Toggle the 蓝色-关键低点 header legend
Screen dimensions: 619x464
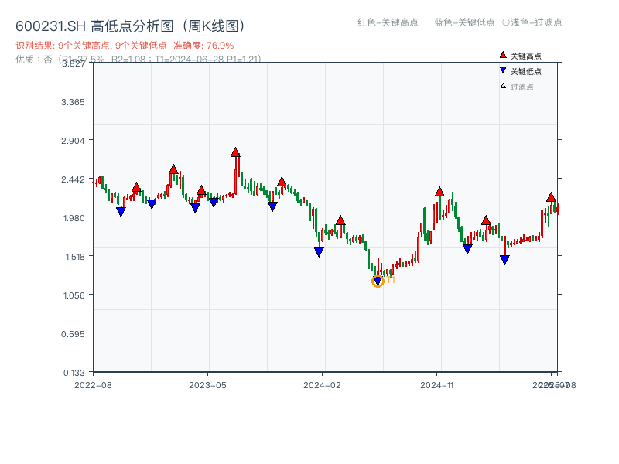464,22
